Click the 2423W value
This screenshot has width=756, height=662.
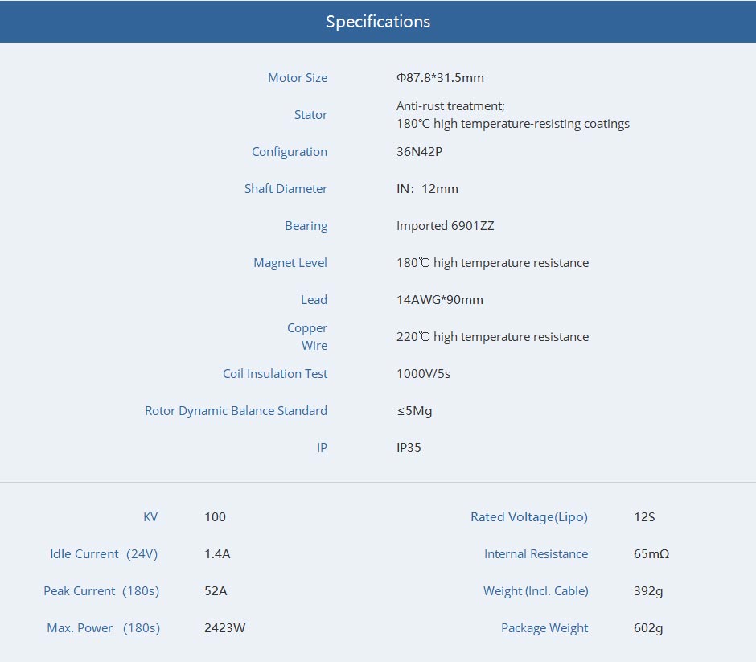click(x=224, y=628)
